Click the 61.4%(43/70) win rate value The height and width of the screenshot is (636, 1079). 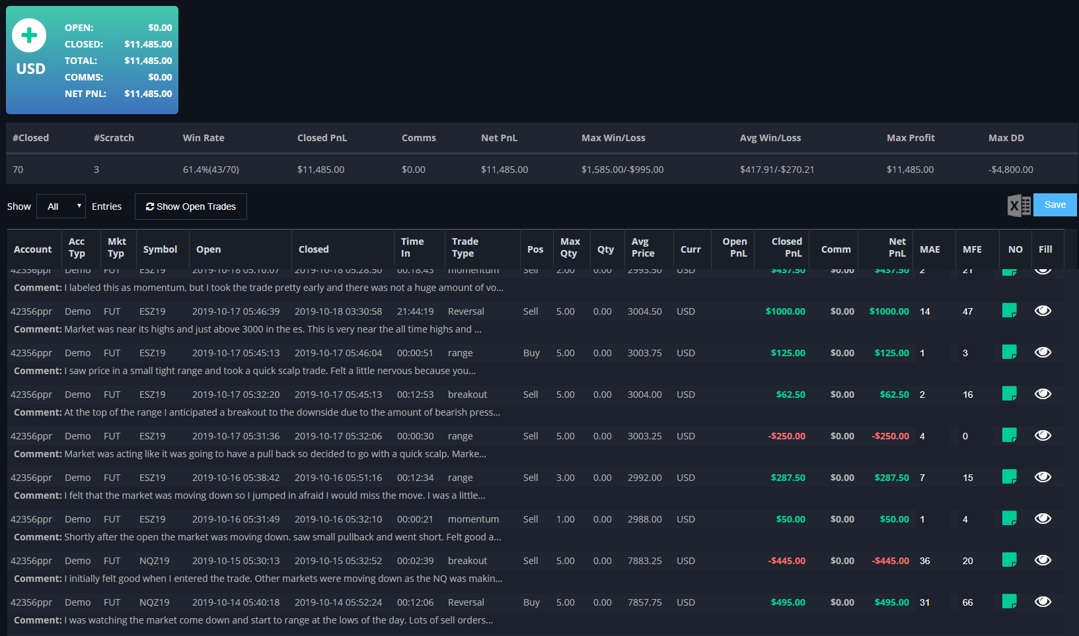211,170
